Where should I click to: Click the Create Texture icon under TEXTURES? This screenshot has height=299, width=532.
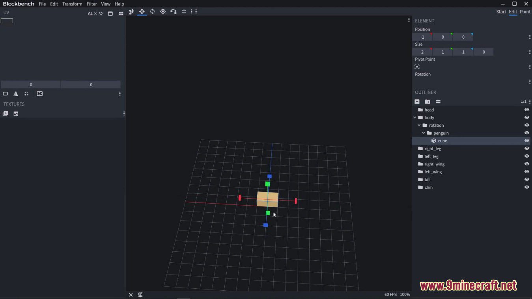[5, 113]
